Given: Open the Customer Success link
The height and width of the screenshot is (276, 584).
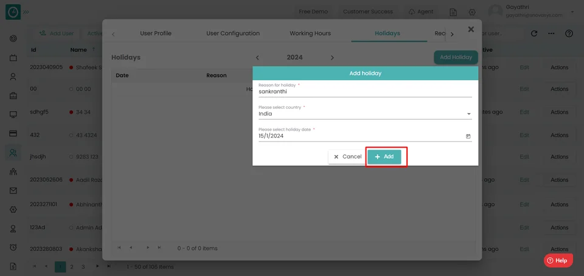Looking at the screenshot, I should pos(368,12).
